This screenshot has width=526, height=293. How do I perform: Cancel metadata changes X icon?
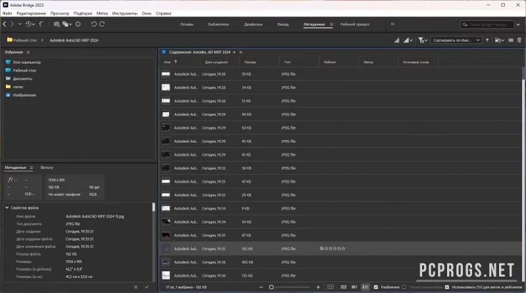point(135,287)
